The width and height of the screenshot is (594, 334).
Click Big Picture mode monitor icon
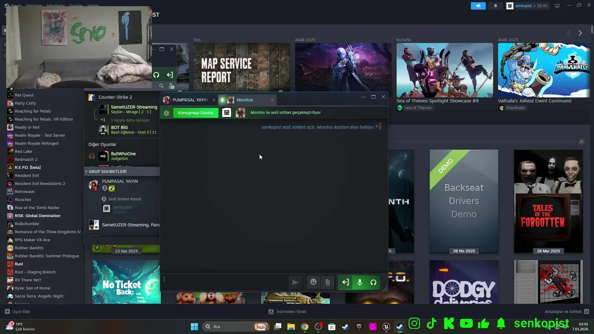[x=557, y=6]
